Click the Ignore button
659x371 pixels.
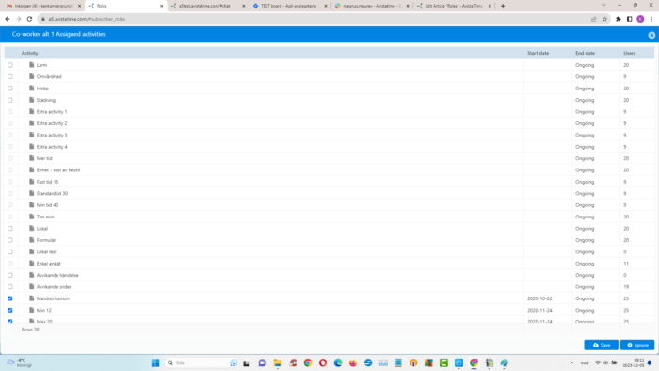[x=637, y=345]
